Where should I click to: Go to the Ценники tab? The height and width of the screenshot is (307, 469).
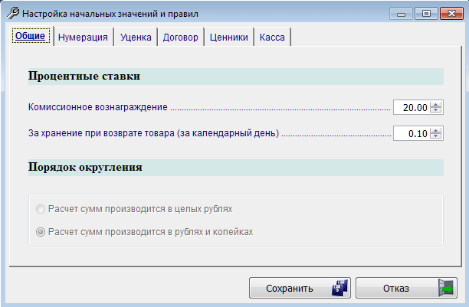229,37
